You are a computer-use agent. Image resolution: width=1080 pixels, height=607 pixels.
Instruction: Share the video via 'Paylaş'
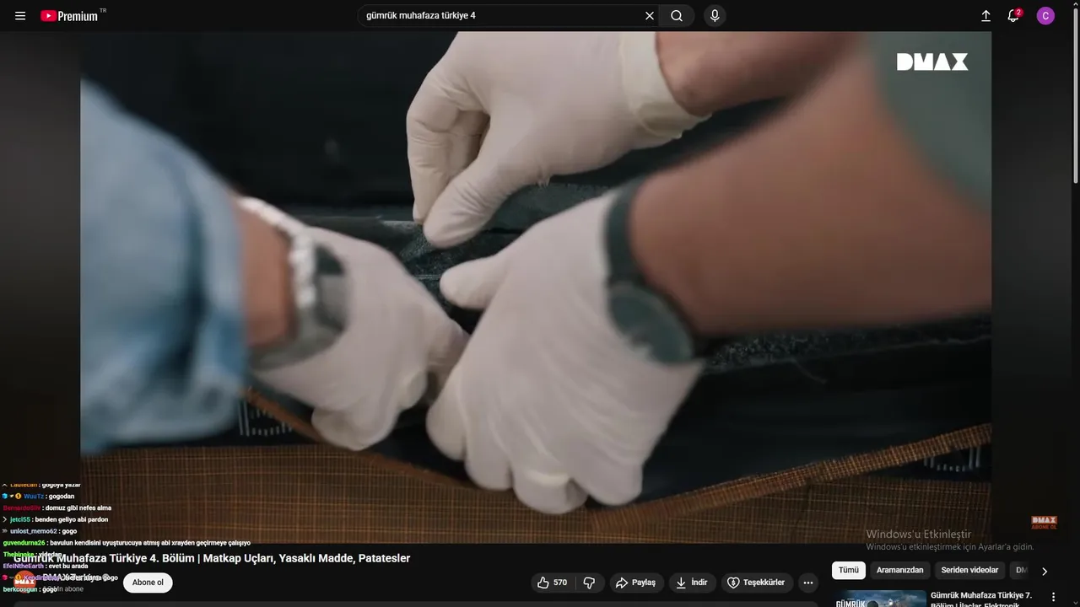coord(635,583)
